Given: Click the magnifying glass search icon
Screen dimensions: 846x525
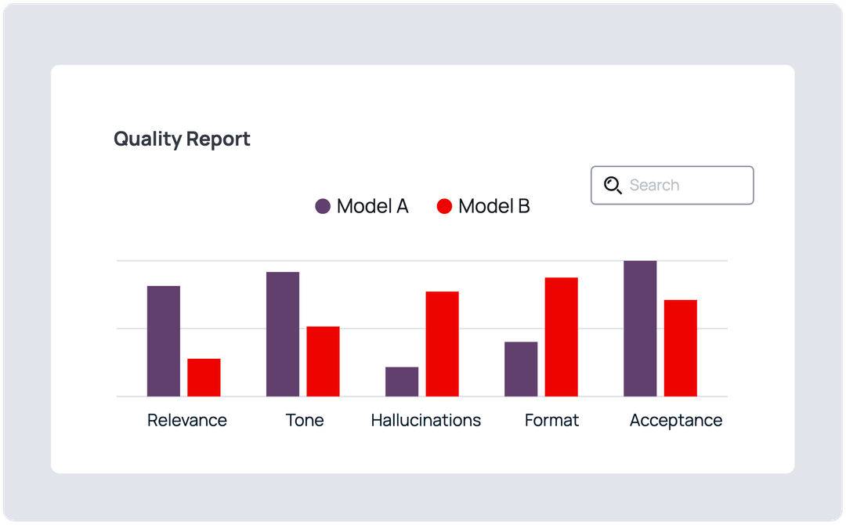Looking at the screenshot, I should pos(612,185).
